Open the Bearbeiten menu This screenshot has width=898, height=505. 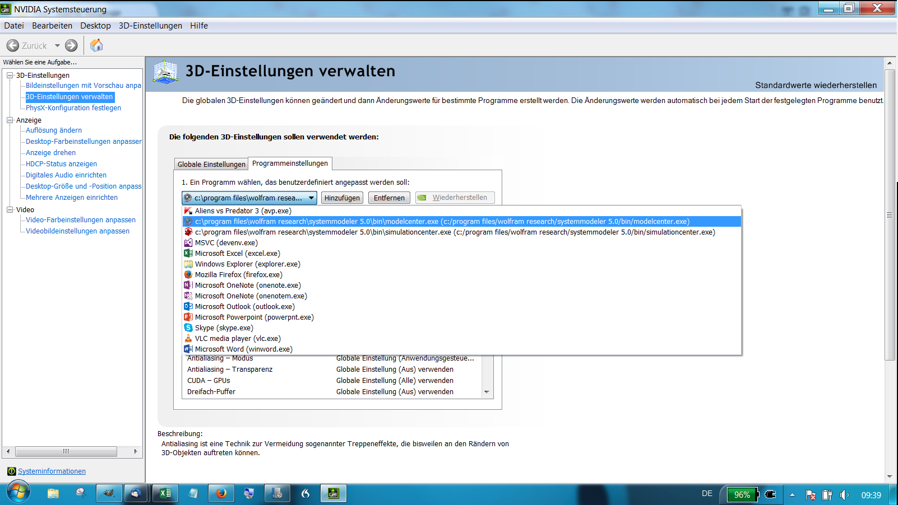pos(52,26)
